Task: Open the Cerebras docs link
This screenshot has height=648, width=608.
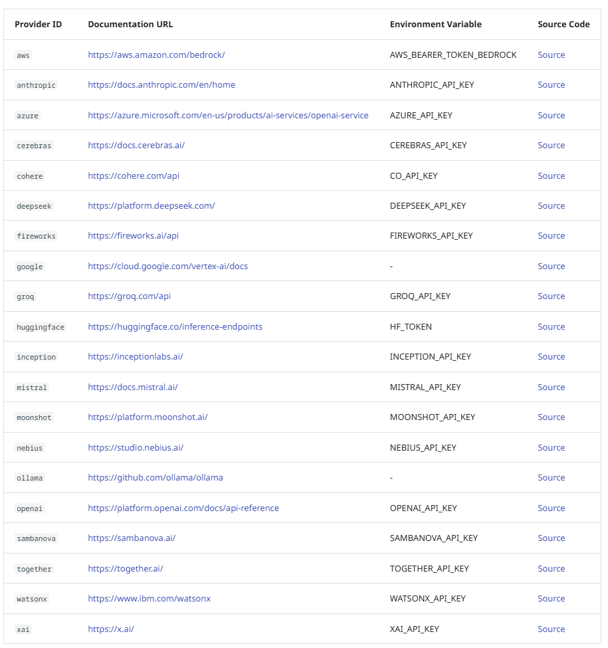Action: click(x=136, y=146)
